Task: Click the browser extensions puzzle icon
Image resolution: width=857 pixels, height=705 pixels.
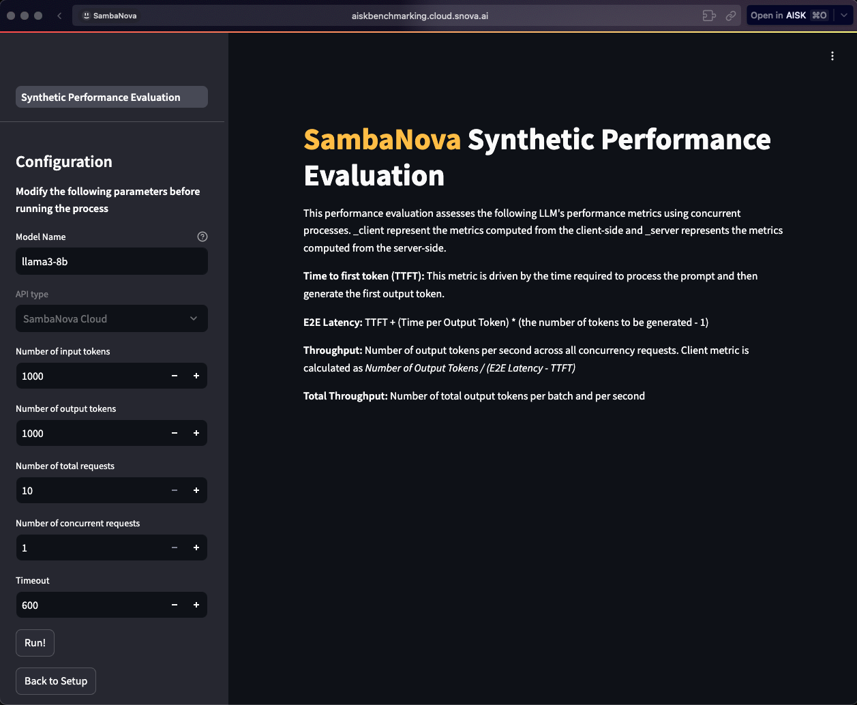Action: 709,15
